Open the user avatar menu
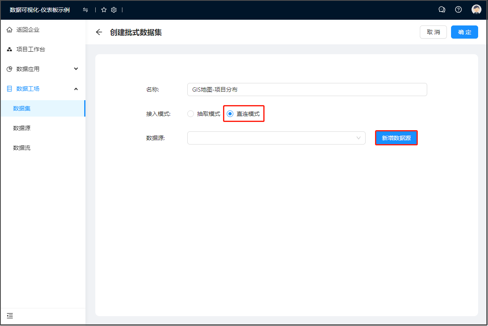Viewport: 488px width, 326px height. pyautogui.click(x=476, y=10)
